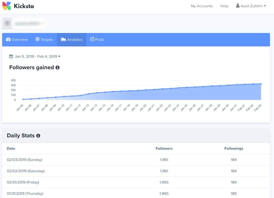Screen dimensions: 274x198
Task: Select the 02/02/2019 (Saturday) row date
Action: (x=26, y=171)
